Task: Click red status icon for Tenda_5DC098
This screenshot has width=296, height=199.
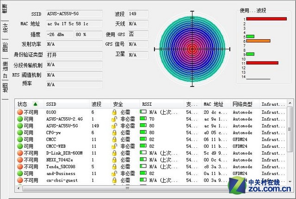Action: 20,167
